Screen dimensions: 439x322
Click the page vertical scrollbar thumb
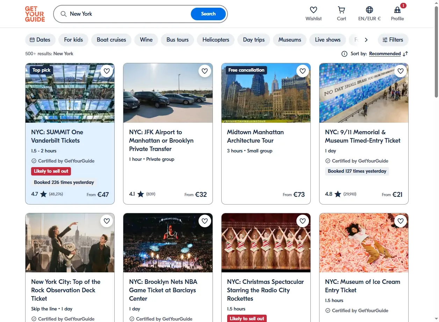[x=436, y=52]
